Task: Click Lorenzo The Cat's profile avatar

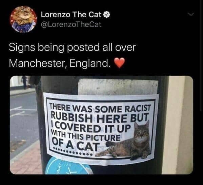Action: pyautogui.click(x=23, y=19)
